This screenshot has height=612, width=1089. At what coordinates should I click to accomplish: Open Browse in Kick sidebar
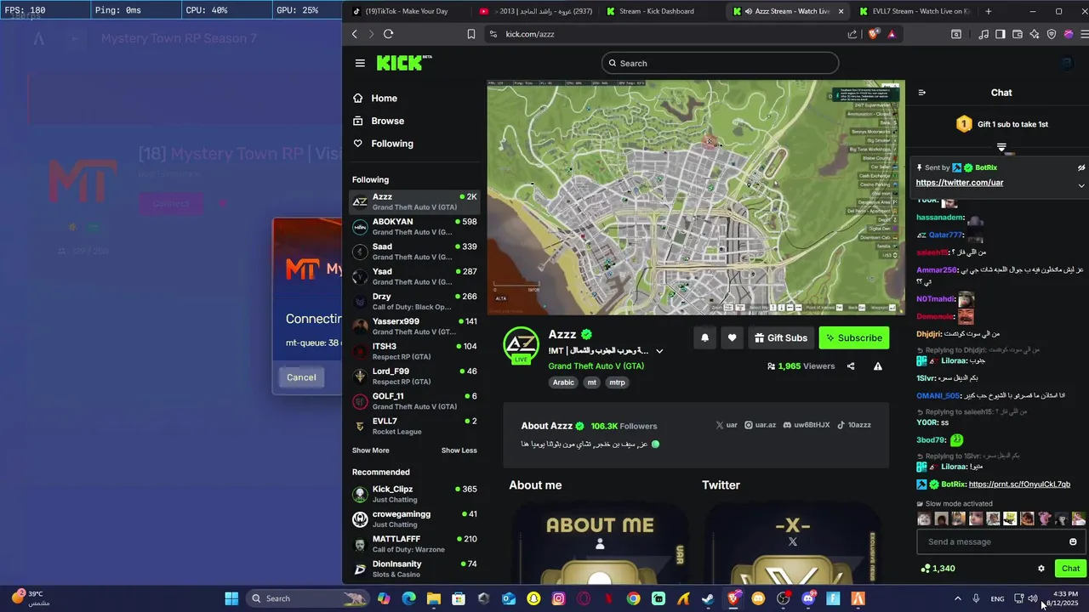pyautogui.click(x=387, y=121)
